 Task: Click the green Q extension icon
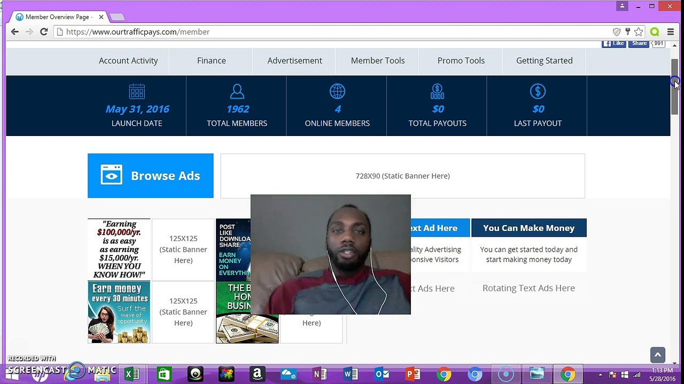(x=655, y=32)
